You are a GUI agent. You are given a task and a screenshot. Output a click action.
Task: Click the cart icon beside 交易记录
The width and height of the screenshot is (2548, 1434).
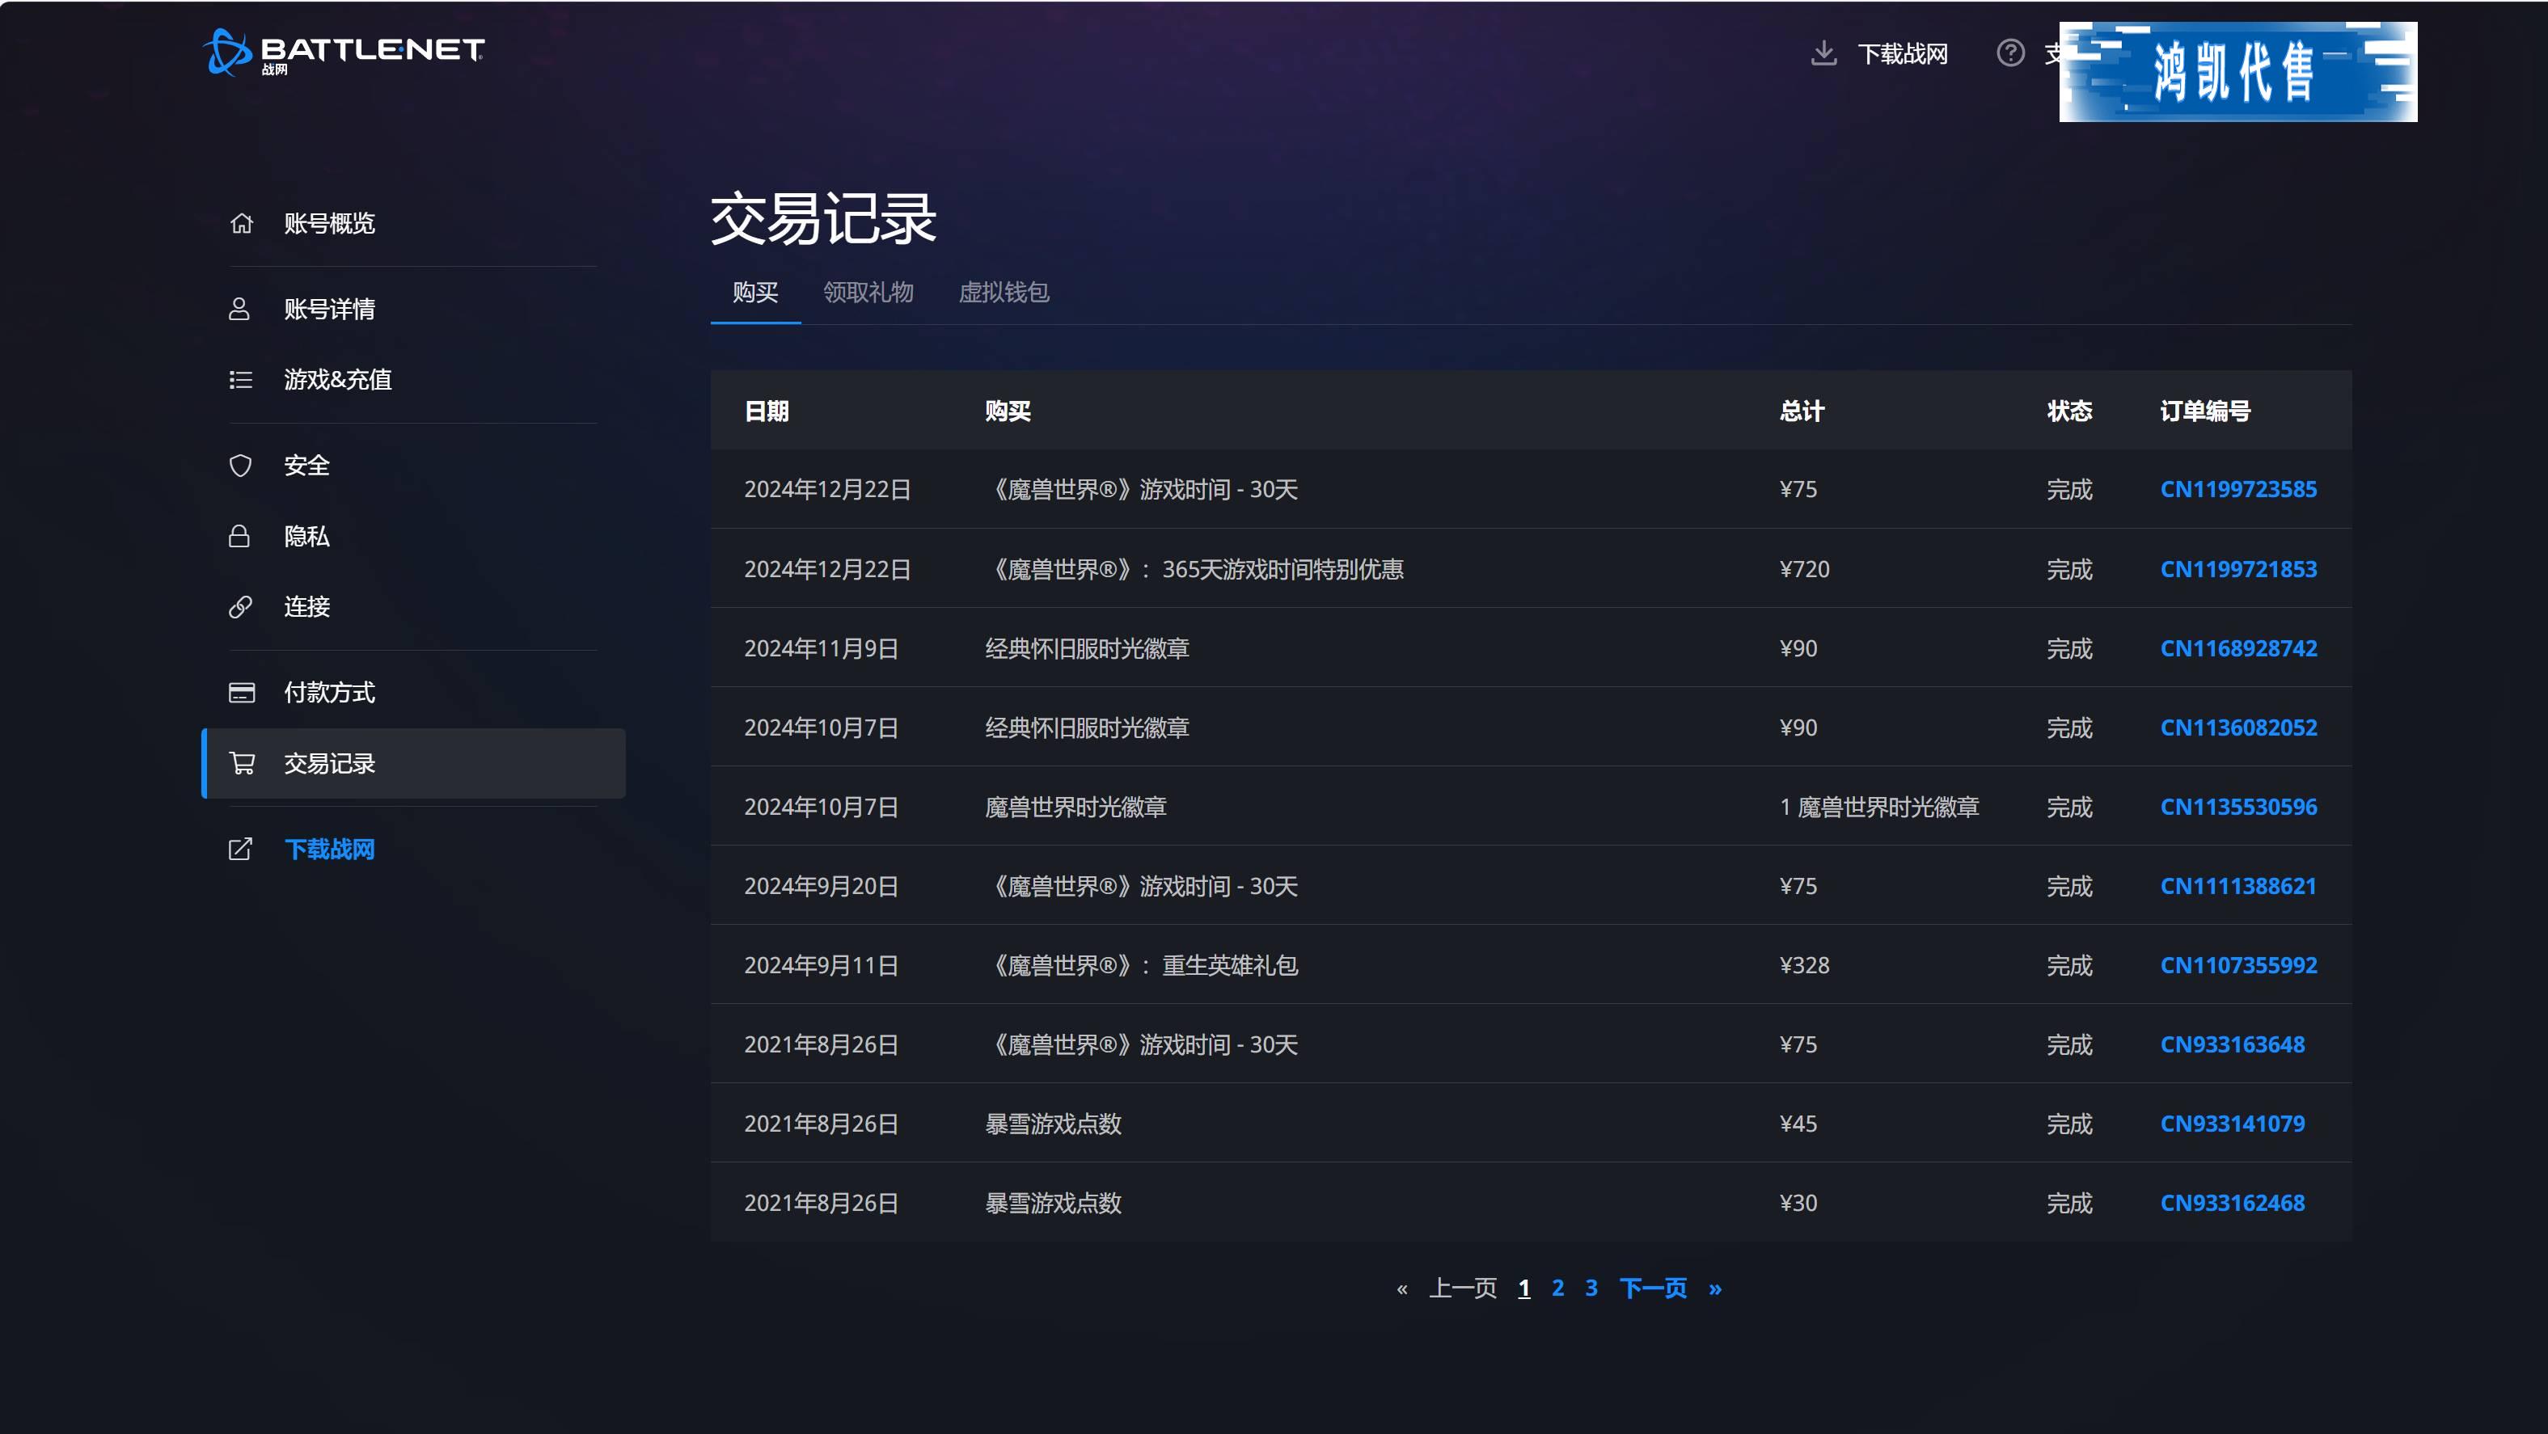click(241, 764)
